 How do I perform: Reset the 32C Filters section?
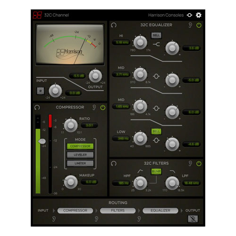[114, 163]
